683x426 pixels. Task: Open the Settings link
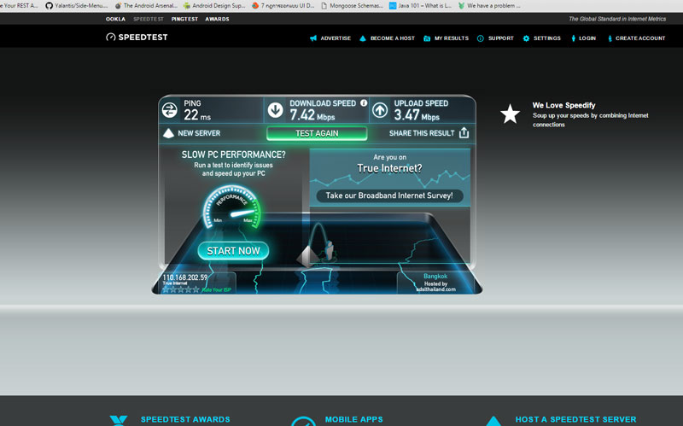pyautogui.click(x=547, y=38)
